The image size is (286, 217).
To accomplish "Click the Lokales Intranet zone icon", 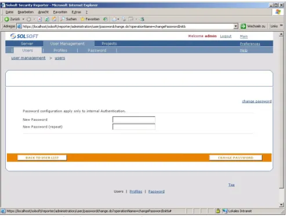I will tap(225, 211).
